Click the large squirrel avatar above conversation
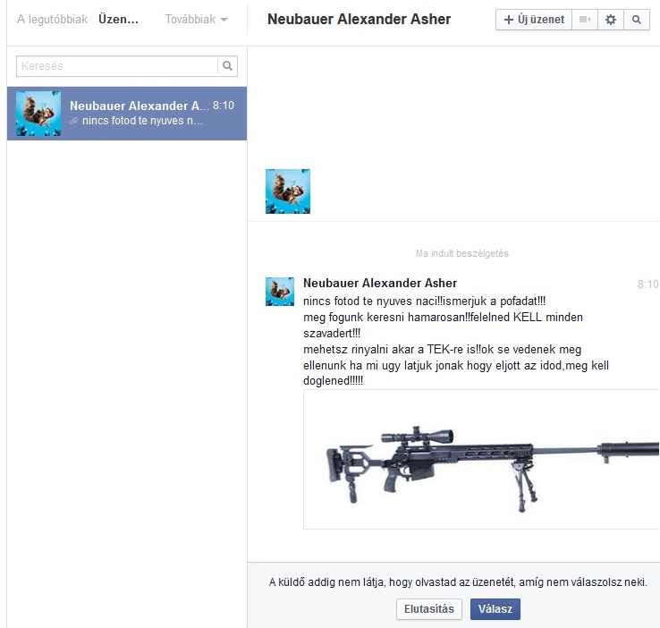The height and width of the screenshot is (628, 660). click(288, 191)
